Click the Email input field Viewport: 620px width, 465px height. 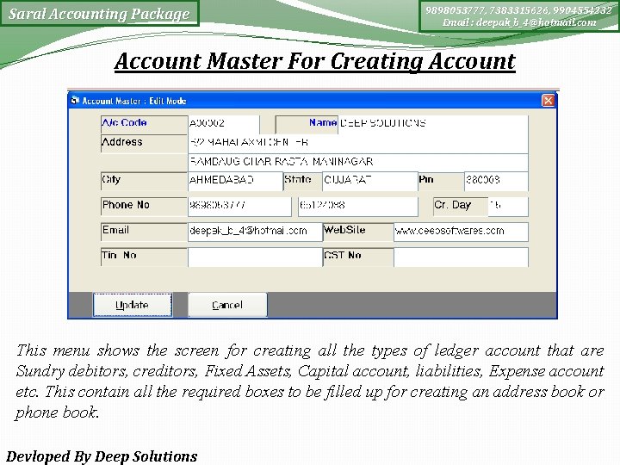point(255,232)
